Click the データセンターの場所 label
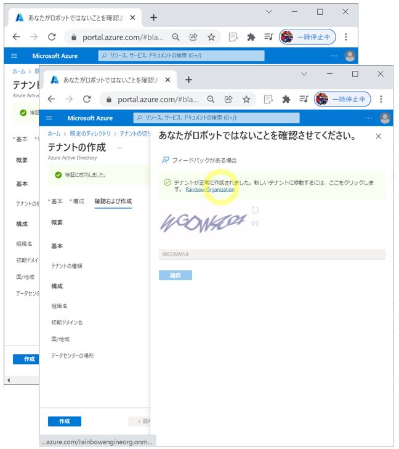The height and width of the screenshot is (449, 399). click(x=73, y=355)
